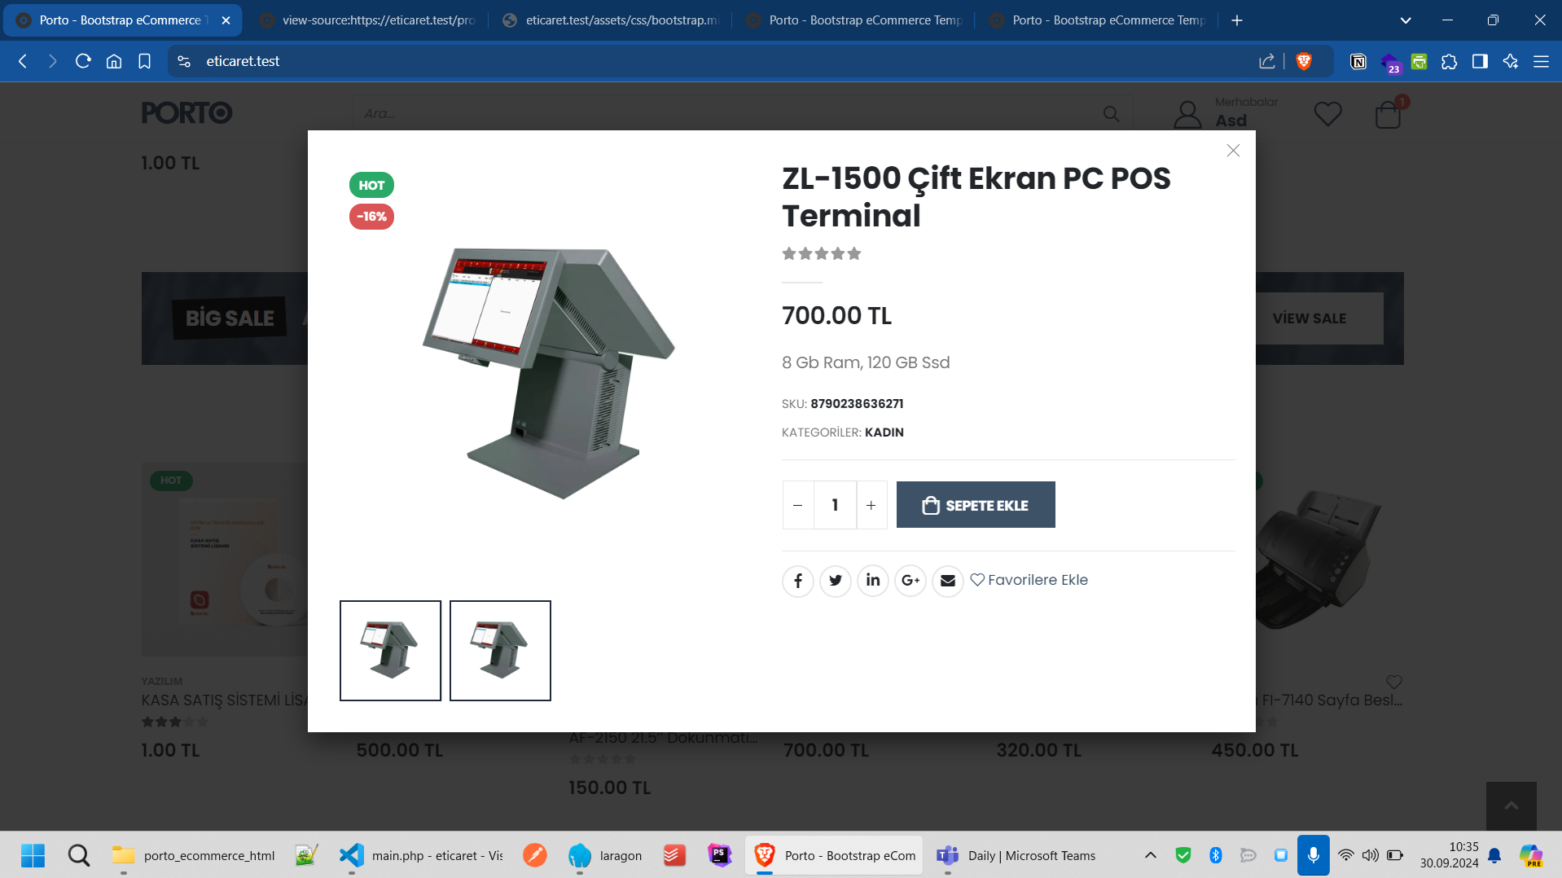The width and height of the screenshot is (1562, 878).
Task: Click browser forward arrow
Action: 53,61
